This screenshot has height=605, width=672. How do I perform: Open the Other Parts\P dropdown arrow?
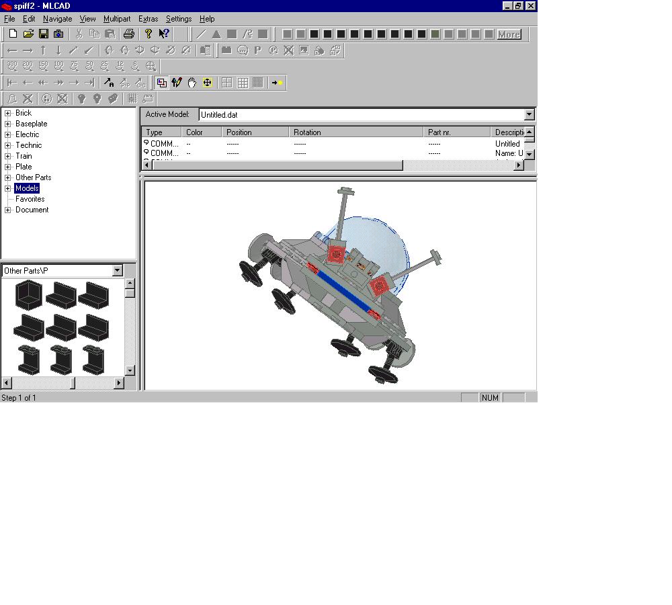coord(118,270)
